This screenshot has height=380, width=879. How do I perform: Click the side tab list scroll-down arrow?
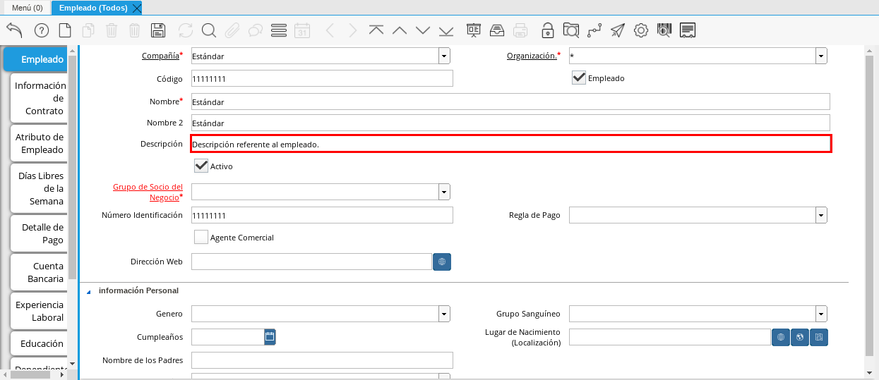72,364
